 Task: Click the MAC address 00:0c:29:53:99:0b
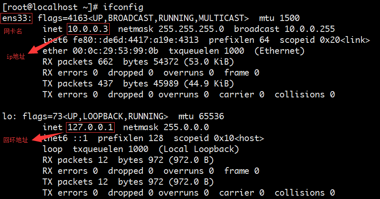115,51
